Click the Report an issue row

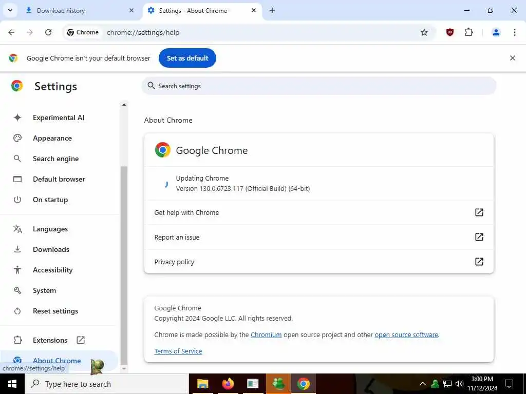[318, 237]
